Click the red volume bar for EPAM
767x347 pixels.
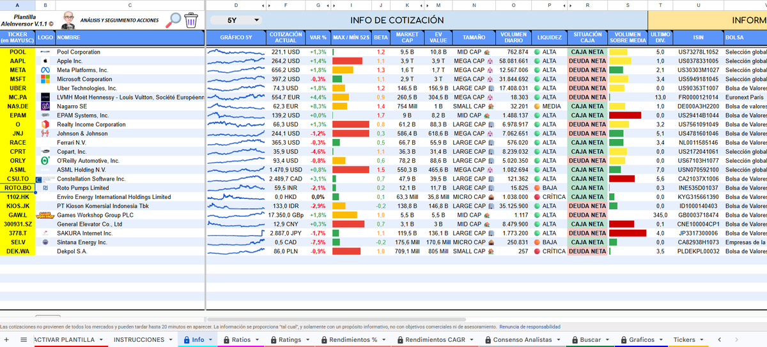tap(625, 115)
